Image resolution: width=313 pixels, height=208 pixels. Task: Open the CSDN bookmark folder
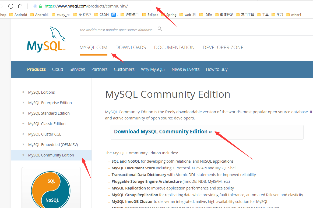click(102, 15)
